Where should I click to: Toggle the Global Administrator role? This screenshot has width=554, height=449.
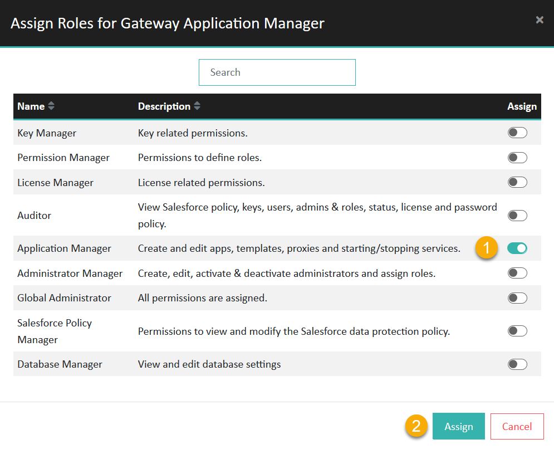point(517,297)
